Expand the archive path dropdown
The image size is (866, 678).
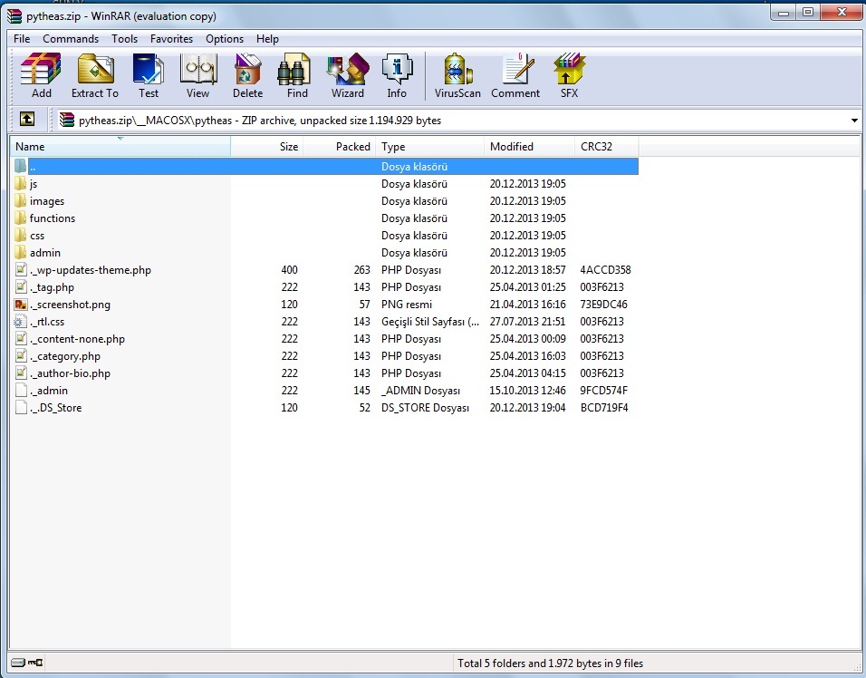854,120
